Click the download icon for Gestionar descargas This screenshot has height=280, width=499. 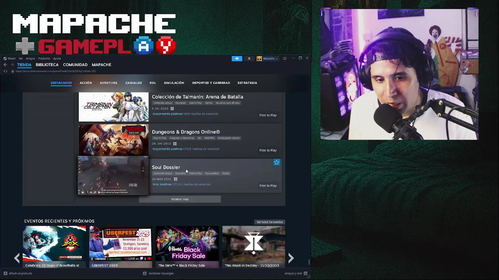[145, 273]
